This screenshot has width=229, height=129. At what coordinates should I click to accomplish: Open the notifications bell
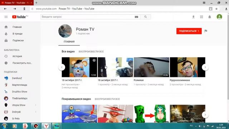(210, 17)
